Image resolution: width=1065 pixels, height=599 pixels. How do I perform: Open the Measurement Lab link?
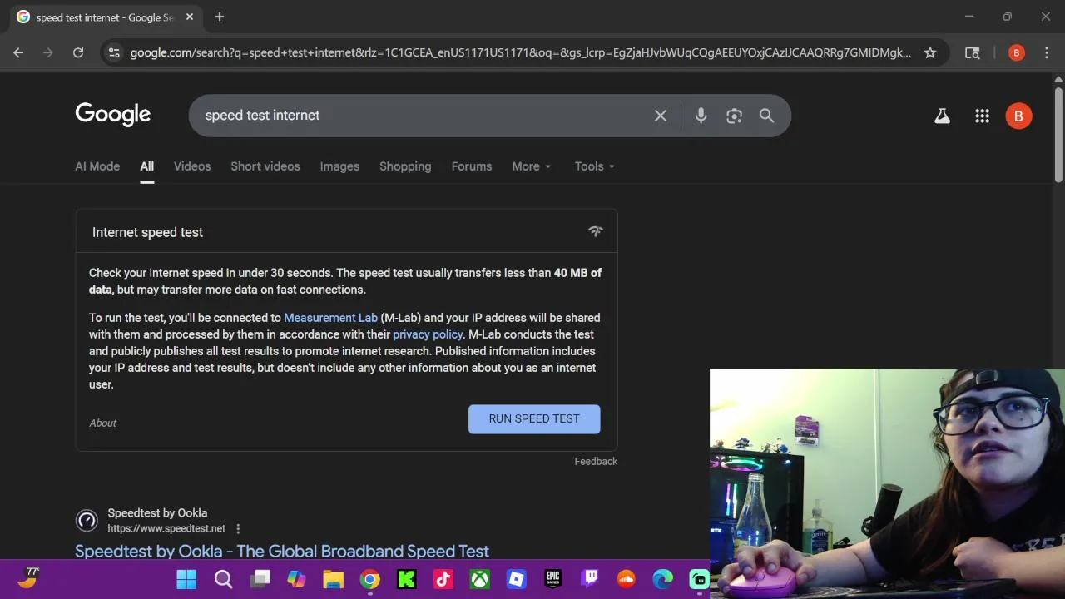point(330,318)
